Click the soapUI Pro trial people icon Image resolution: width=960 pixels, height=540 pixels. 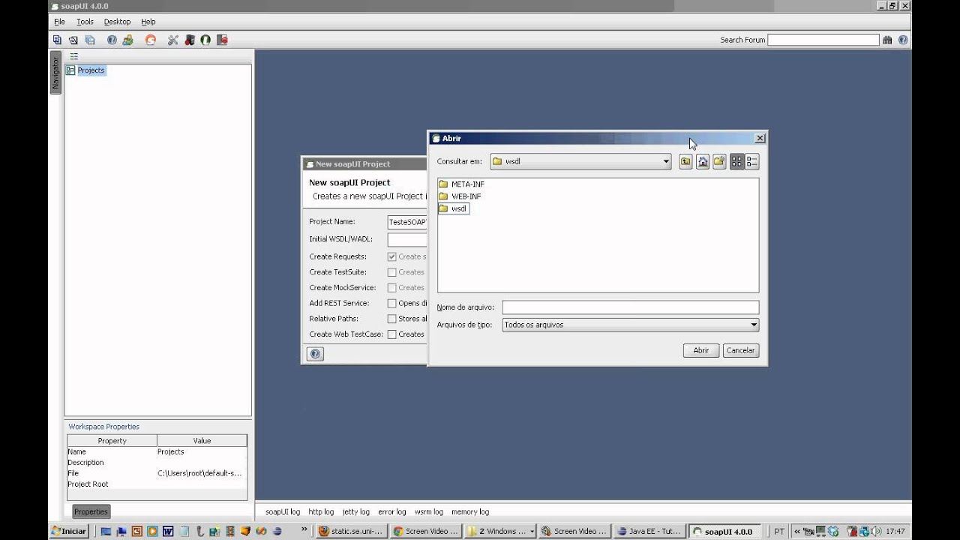(x=128, y=40)
